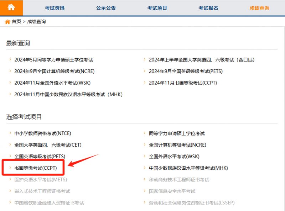Viewport: 285px width, 211px height.
Task: Go to the 考试报名 tab
Action: pos(208,8)
